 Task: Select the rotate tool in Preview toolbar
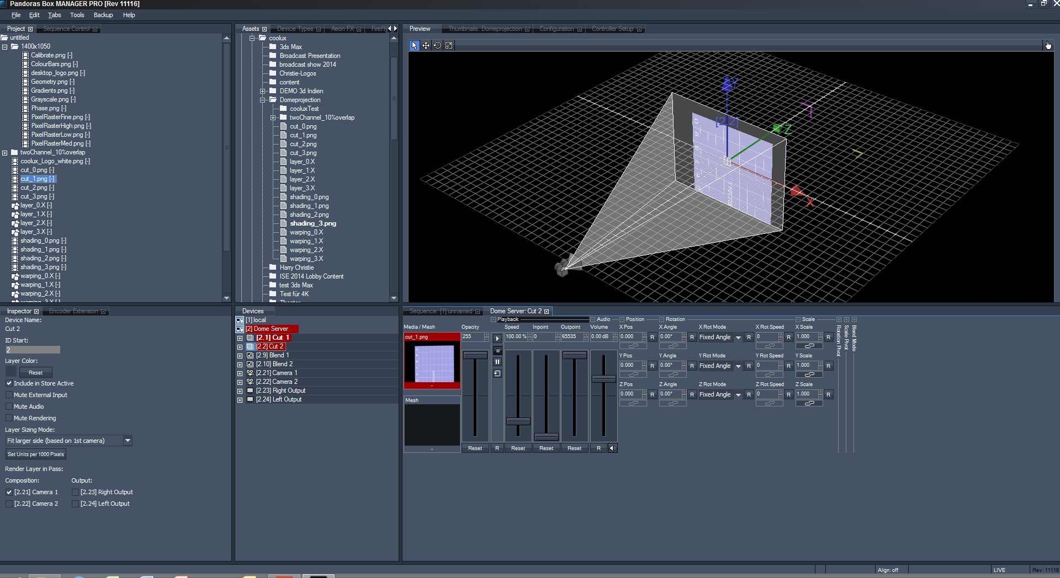pyautogui.click(x=437, y=46)
